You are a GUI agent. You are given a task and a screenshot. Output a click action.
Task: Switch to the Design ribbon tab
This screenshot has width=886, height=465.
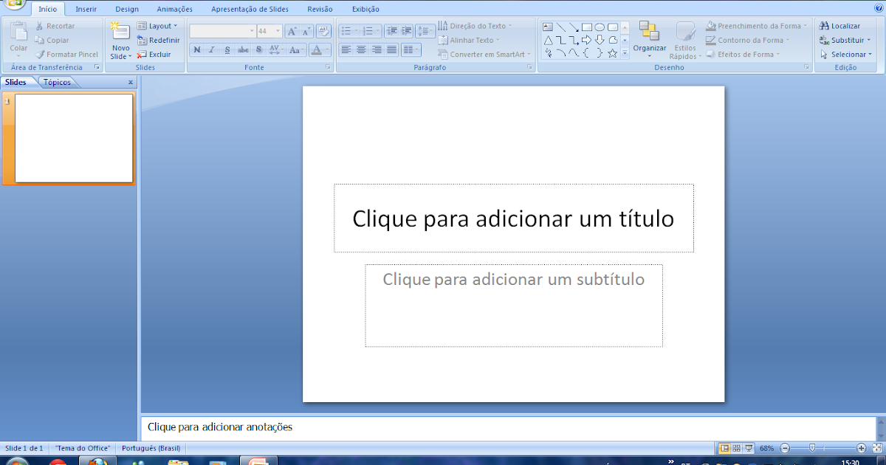[126, 9]
